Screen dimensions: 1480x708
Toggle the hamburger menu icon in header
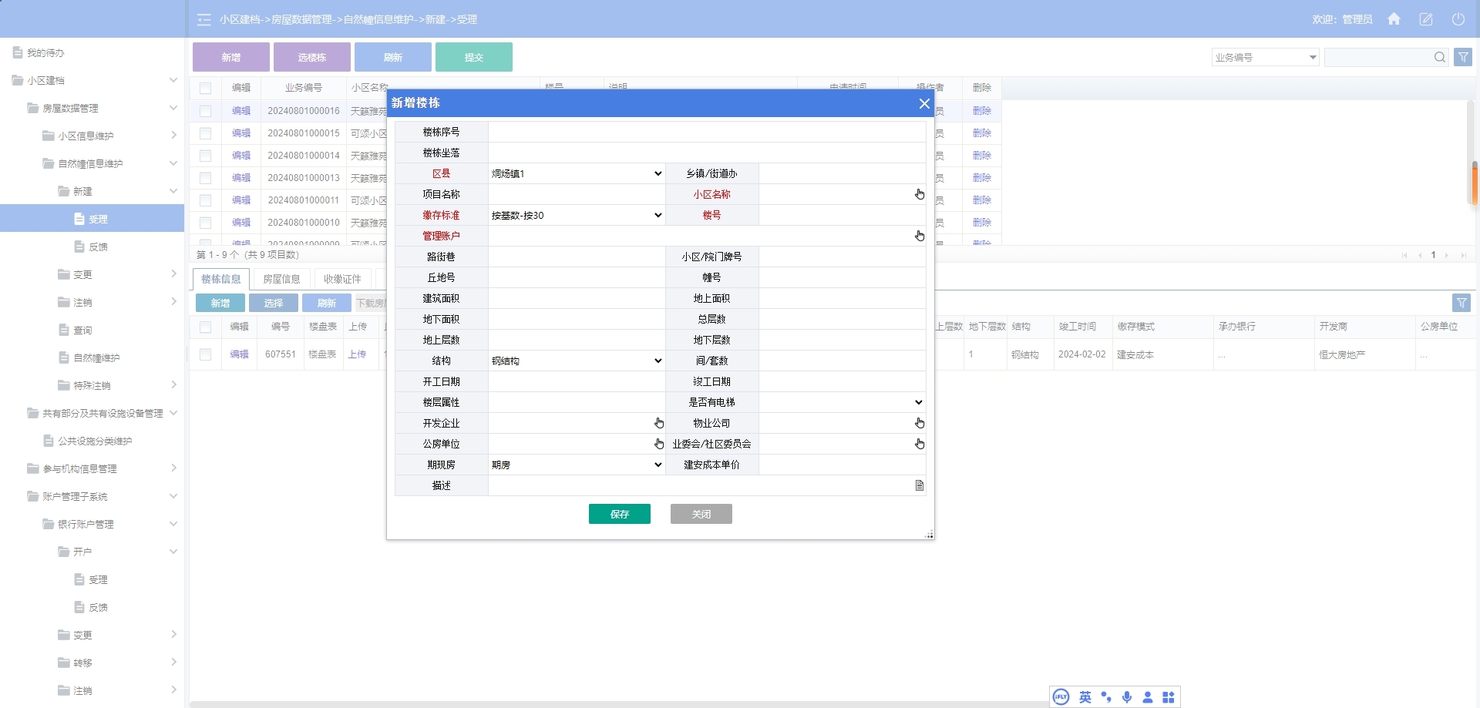[x=203, y=19]
